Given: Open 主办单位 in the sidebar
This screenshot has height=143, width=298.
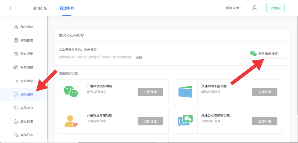Looking at the screenshot, I should point(26,81).
